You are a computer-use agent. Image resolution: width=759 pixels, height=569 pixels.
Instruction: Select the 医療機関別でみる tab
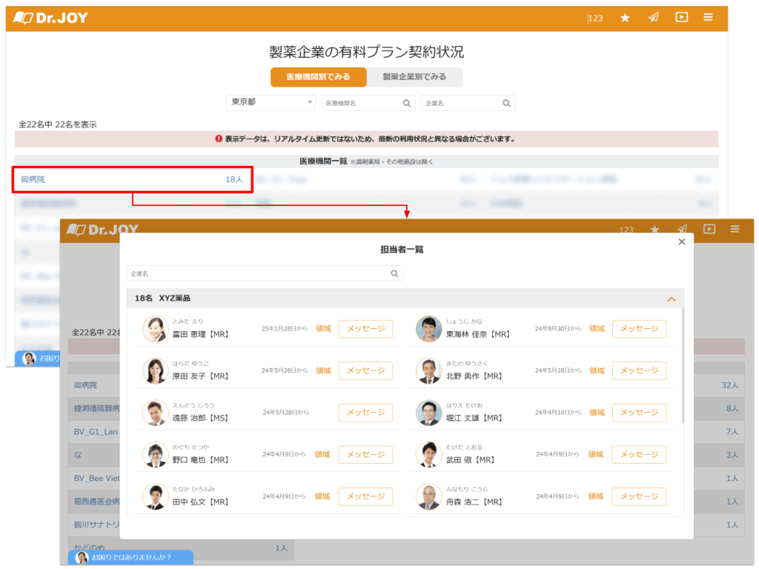tap(318, 77)
